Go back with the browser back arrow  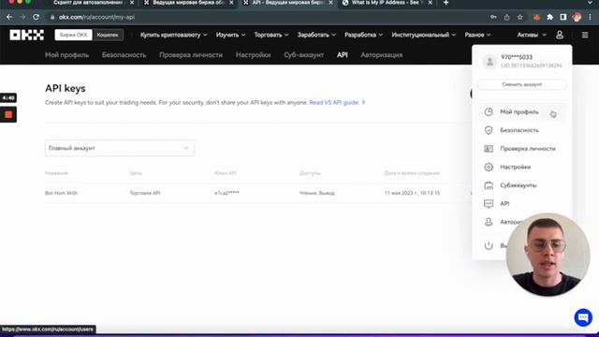9,17
